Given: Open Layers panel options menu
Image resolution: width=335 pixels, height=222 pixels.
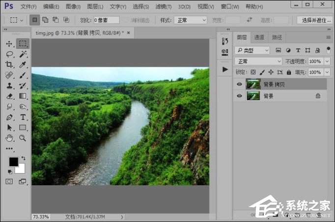Looking at the screenshot, I should click(329, 38).
